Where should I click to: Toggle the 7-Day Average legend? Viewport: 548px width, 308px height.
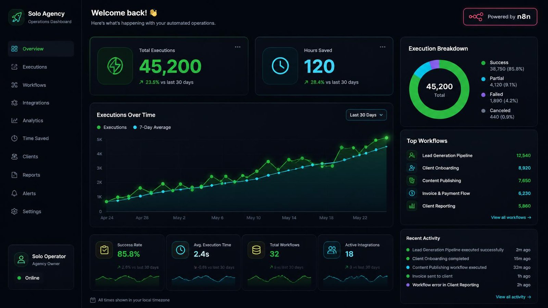tap(152, 127)
